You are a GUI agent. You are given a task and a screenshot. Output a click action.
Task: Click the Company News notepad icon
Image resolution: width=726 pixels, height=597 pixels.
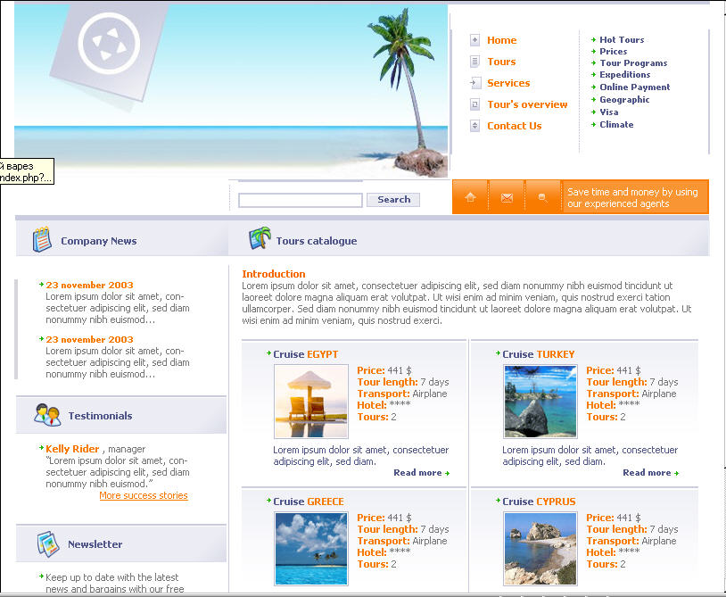click(42, 239)
